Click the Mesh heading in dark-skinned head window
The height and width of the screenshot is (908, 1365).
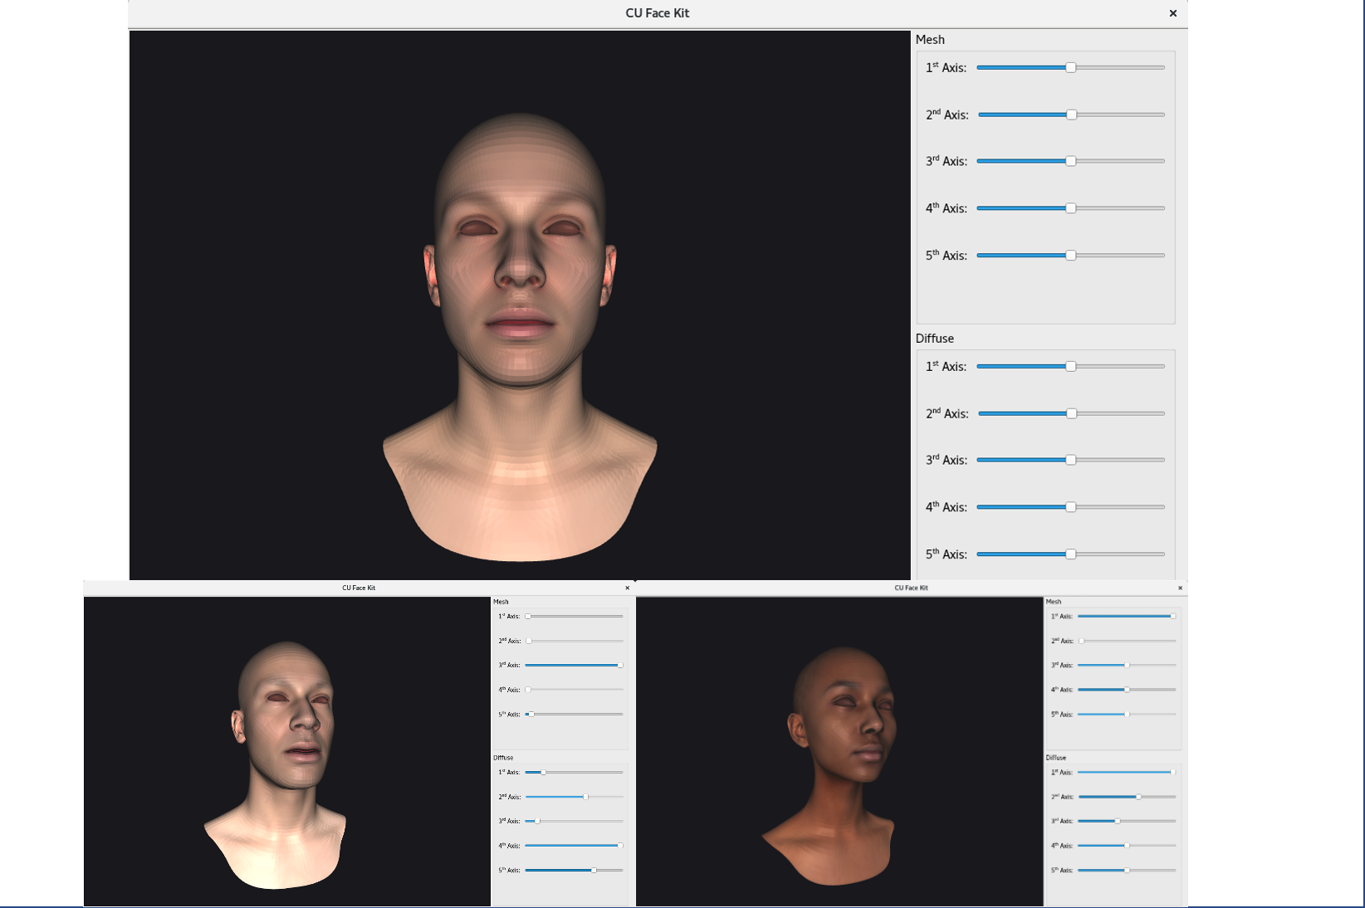click(x=1054, y=602)
